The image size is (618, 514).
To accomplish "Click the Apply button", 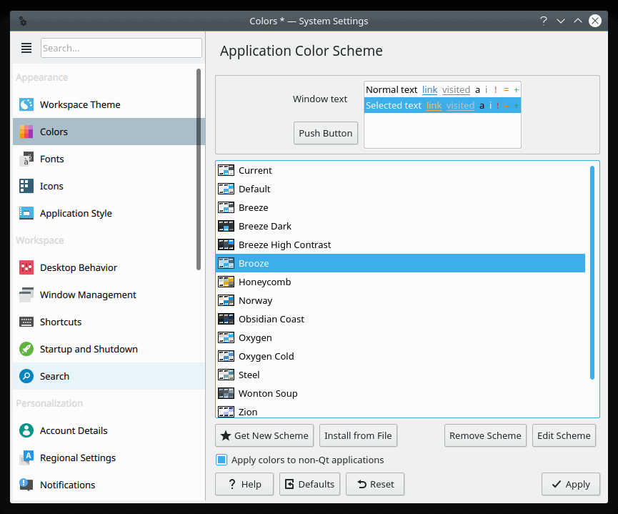I will point(569,484).
